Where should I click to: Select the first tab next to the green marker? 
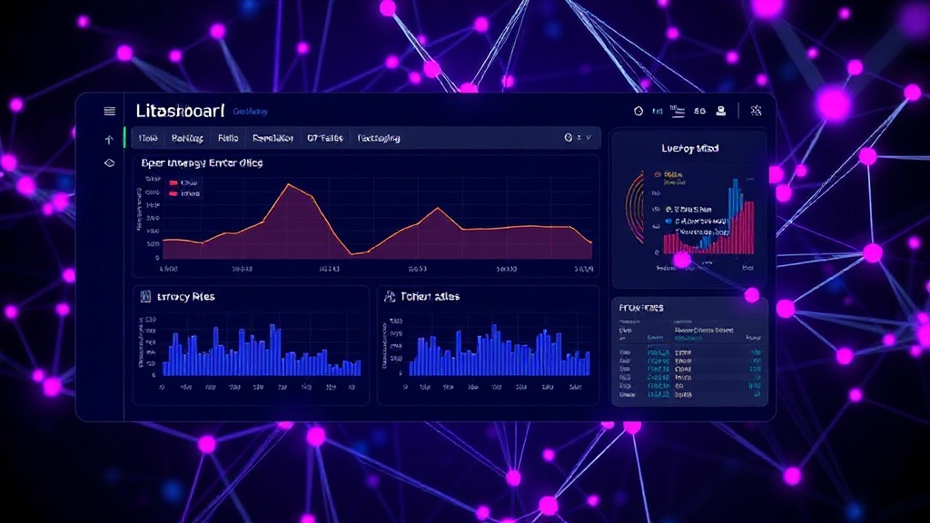(x=148, y=138)
